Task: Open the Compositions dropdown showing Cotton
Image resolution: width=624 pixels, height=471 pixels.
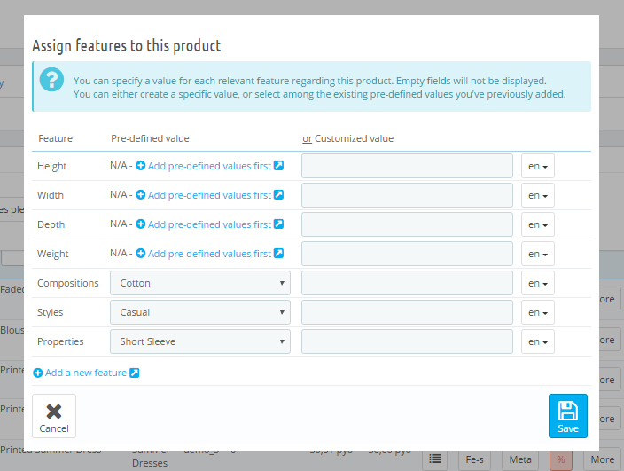Action: [200, 283]
